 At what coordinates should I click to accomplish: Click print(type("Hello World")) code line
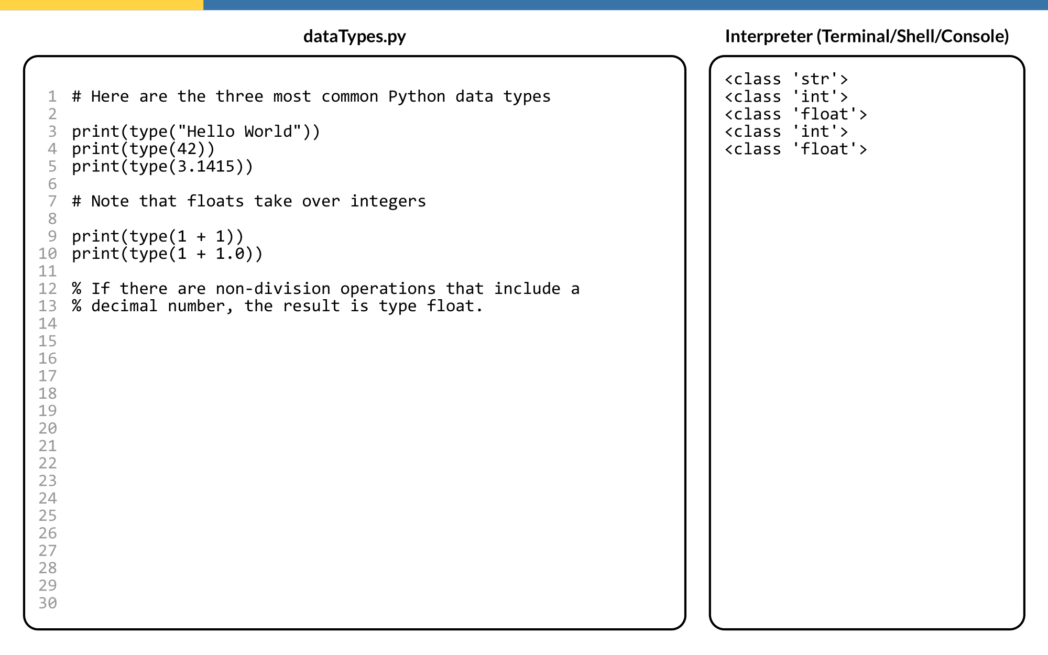pos(195,132)
